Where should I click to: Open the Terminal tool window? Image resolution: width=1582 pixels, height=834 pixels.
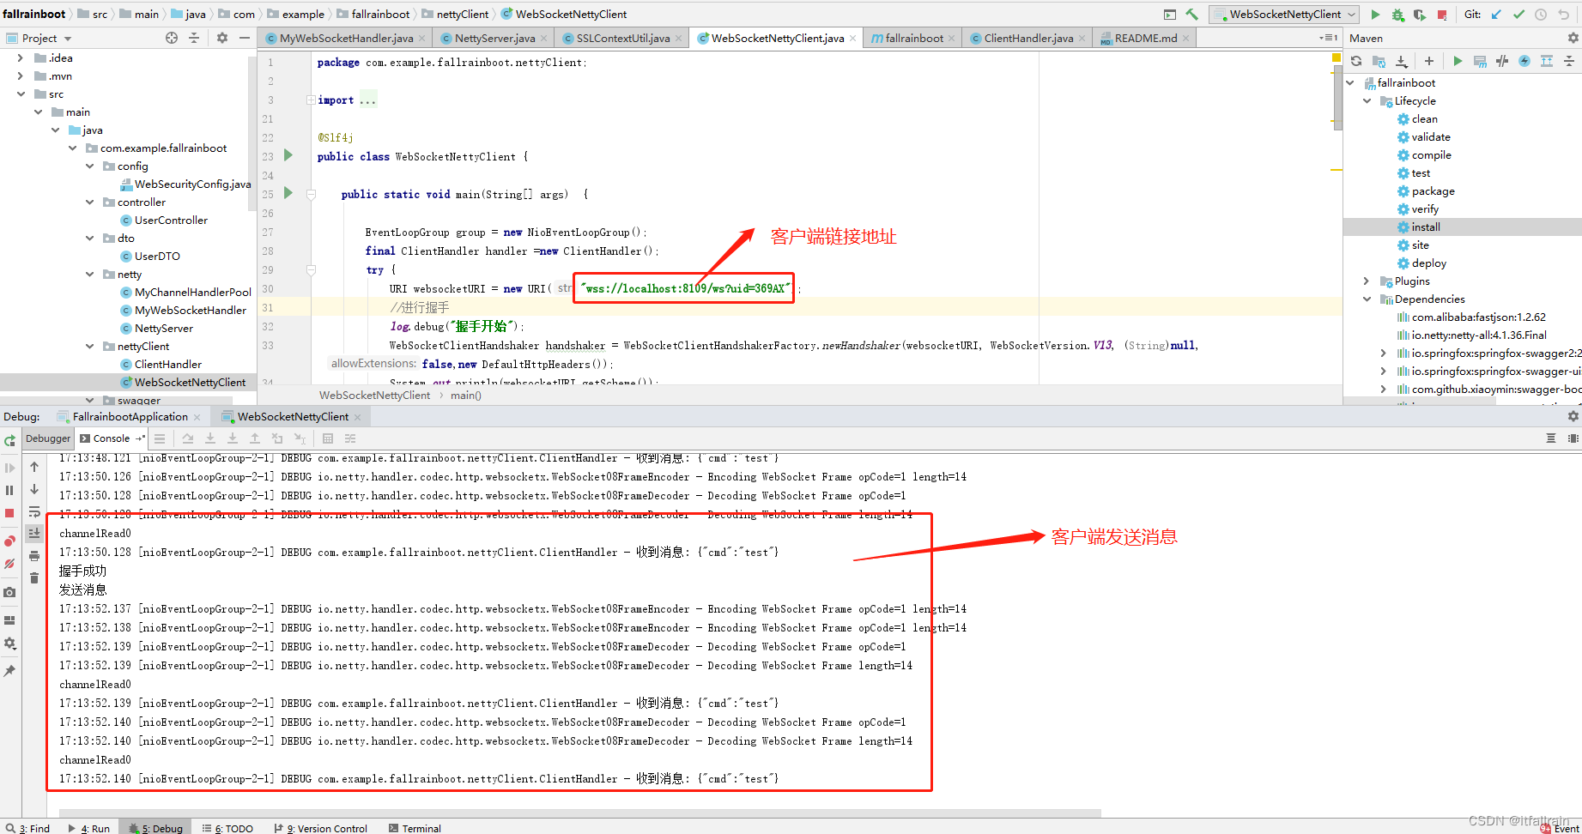(415, 828)
